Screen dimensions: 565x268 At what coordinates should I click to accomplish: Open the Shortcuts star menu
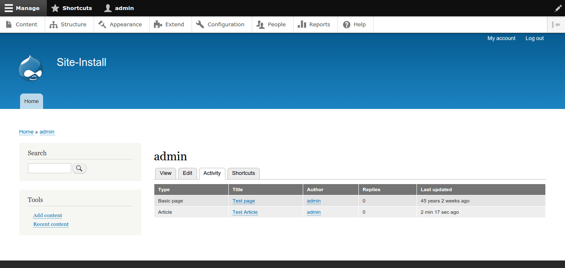click(72, 8)
